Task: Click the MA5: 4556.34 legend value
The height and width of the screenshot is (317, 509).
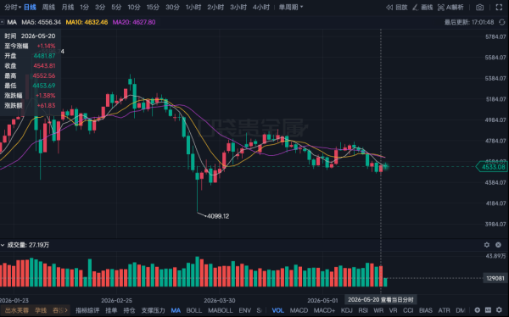Action: pyautogui.click(x=42, y=22)
